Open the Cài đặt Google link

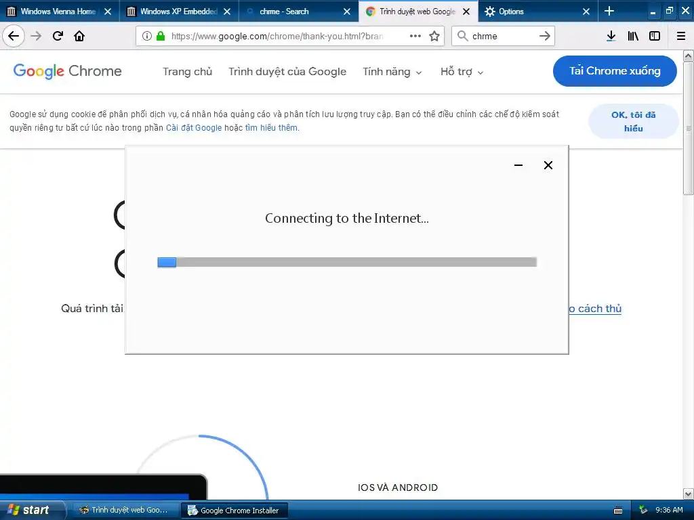tap(194, 128)
